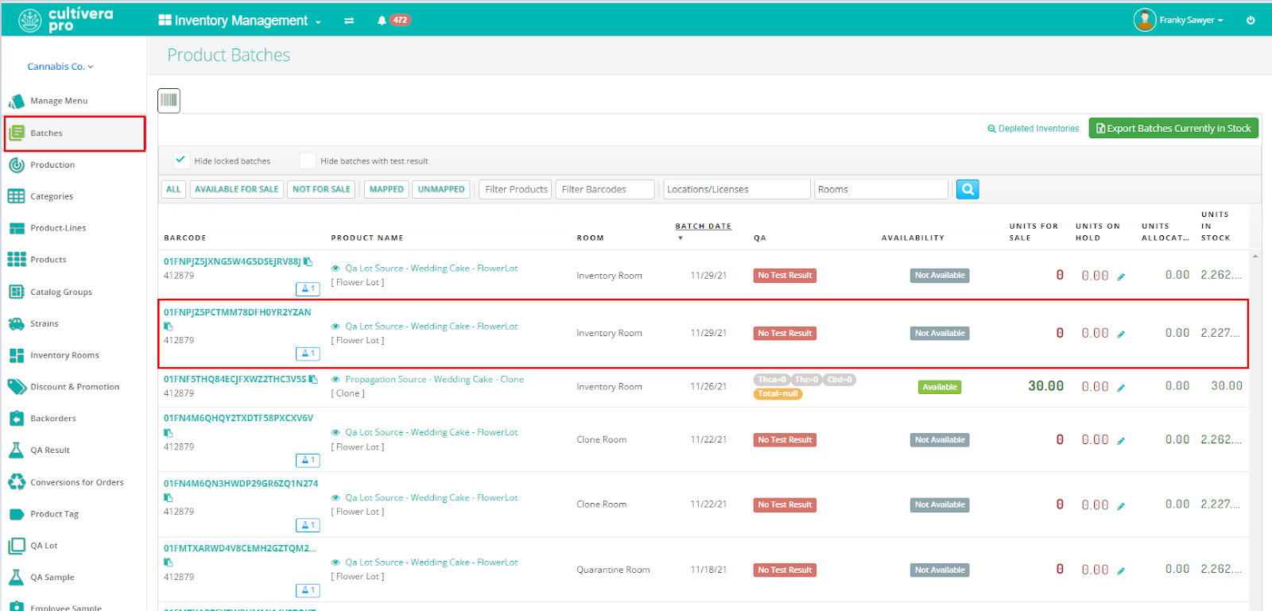Click the Production sidebar icon

[x=17, y=164]
